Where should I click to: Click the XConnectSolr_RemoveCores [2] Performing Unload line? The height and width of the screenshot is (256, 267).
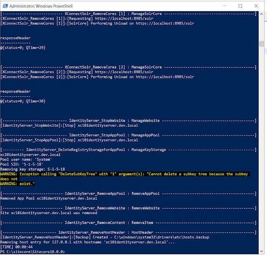pos(97,77)
